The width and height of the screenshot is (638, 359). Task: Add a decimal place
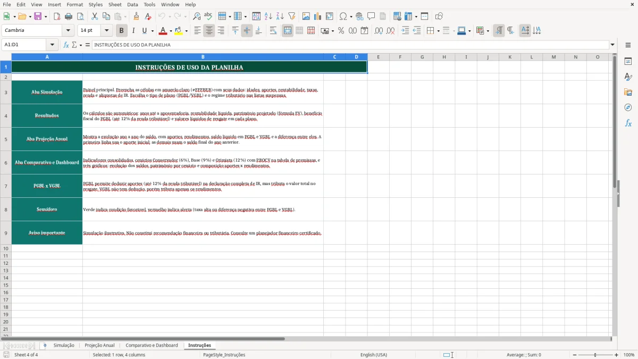pyautogui.click(x=379, y=31)
